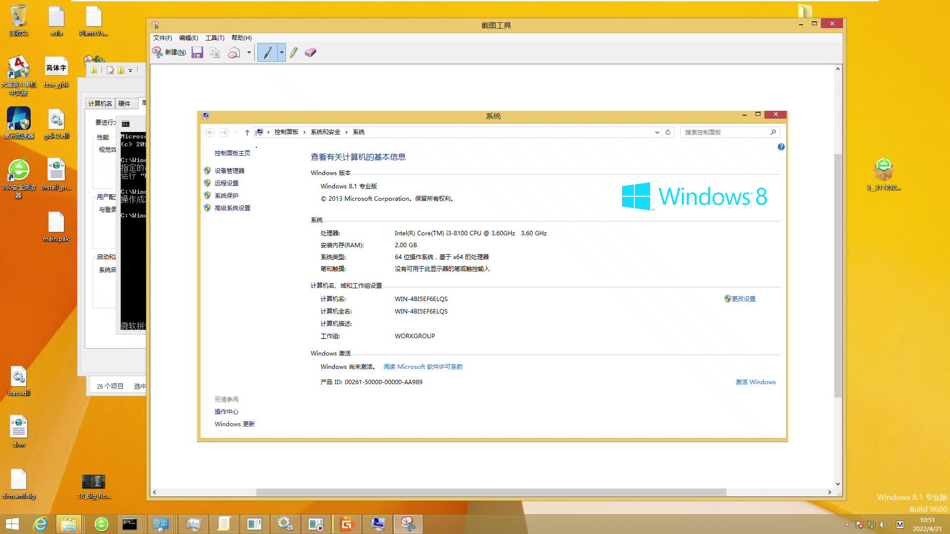Launch Command Prompt from the taskbar
Viewport: 950px width, 534px height.
coord(130,524)
